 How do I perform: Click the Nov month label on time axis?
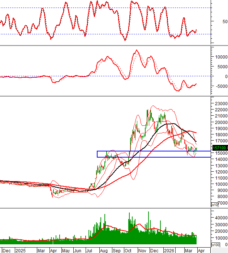pos(141,250)
